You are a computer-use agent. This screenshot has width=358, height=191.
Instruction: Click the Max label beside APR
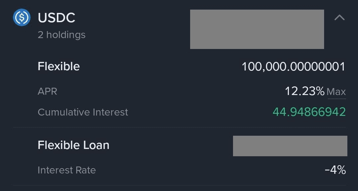pyautogui.click(x=336, y=92)
